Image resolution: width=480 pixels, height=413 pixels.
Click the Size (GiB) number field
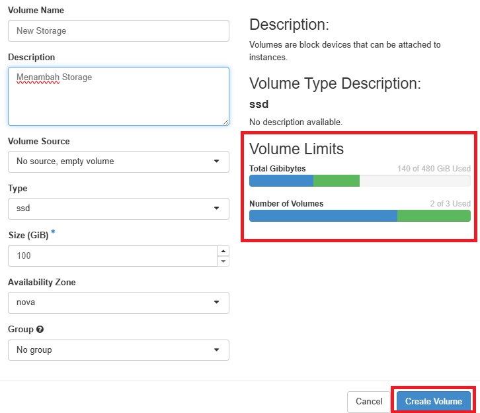click(112, 256)
